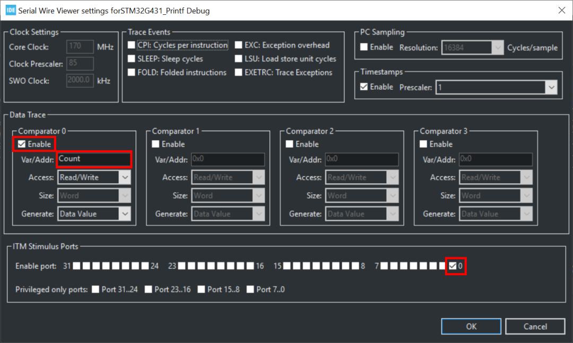Disable the Timestamps Enable checkbox
This screenshot has height=343, width=573.
[x=364, y=87]
